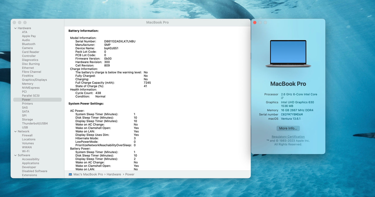Choose Memory from the sidebar

click(x=28, y=84)
